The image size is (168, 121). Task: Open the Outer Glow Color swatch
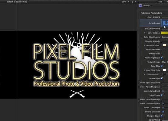click(164, 74)
